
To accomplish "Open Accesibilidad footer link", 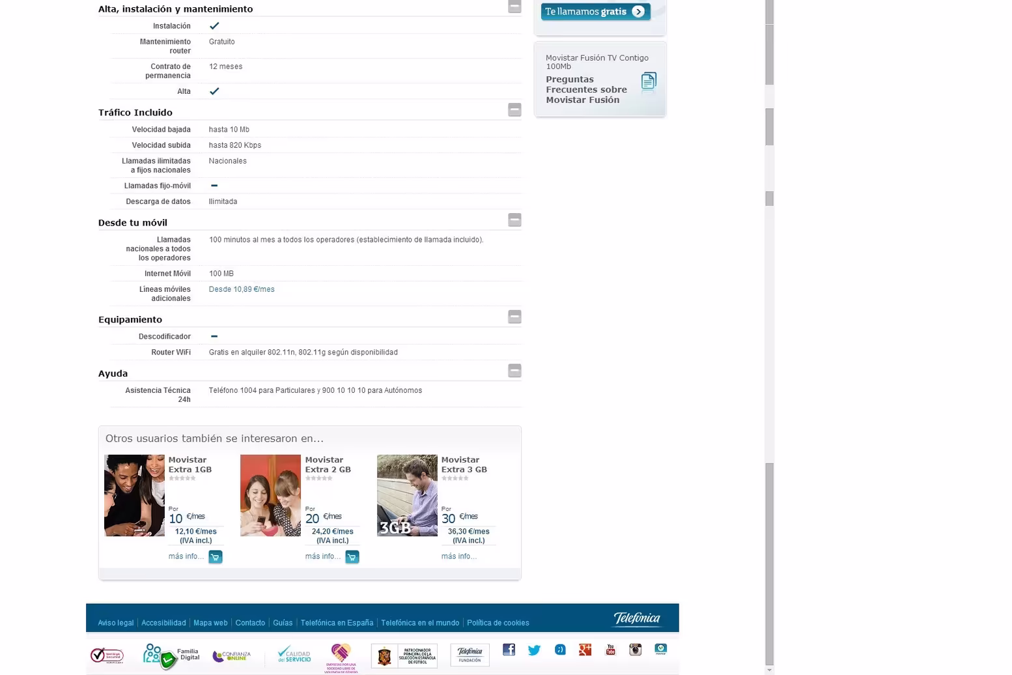I will pos(163,623).
